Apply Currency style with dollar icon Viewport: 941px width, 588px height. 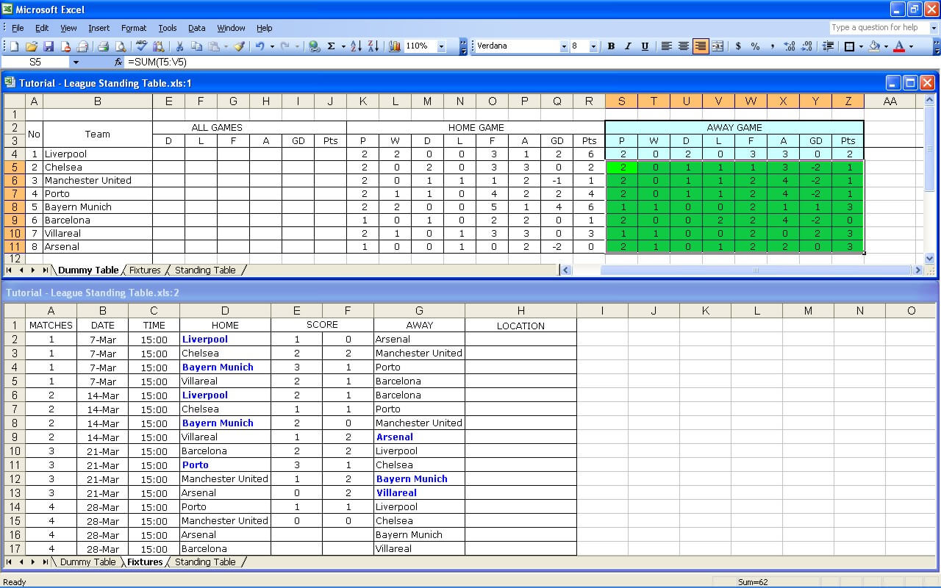coord(738,46)
